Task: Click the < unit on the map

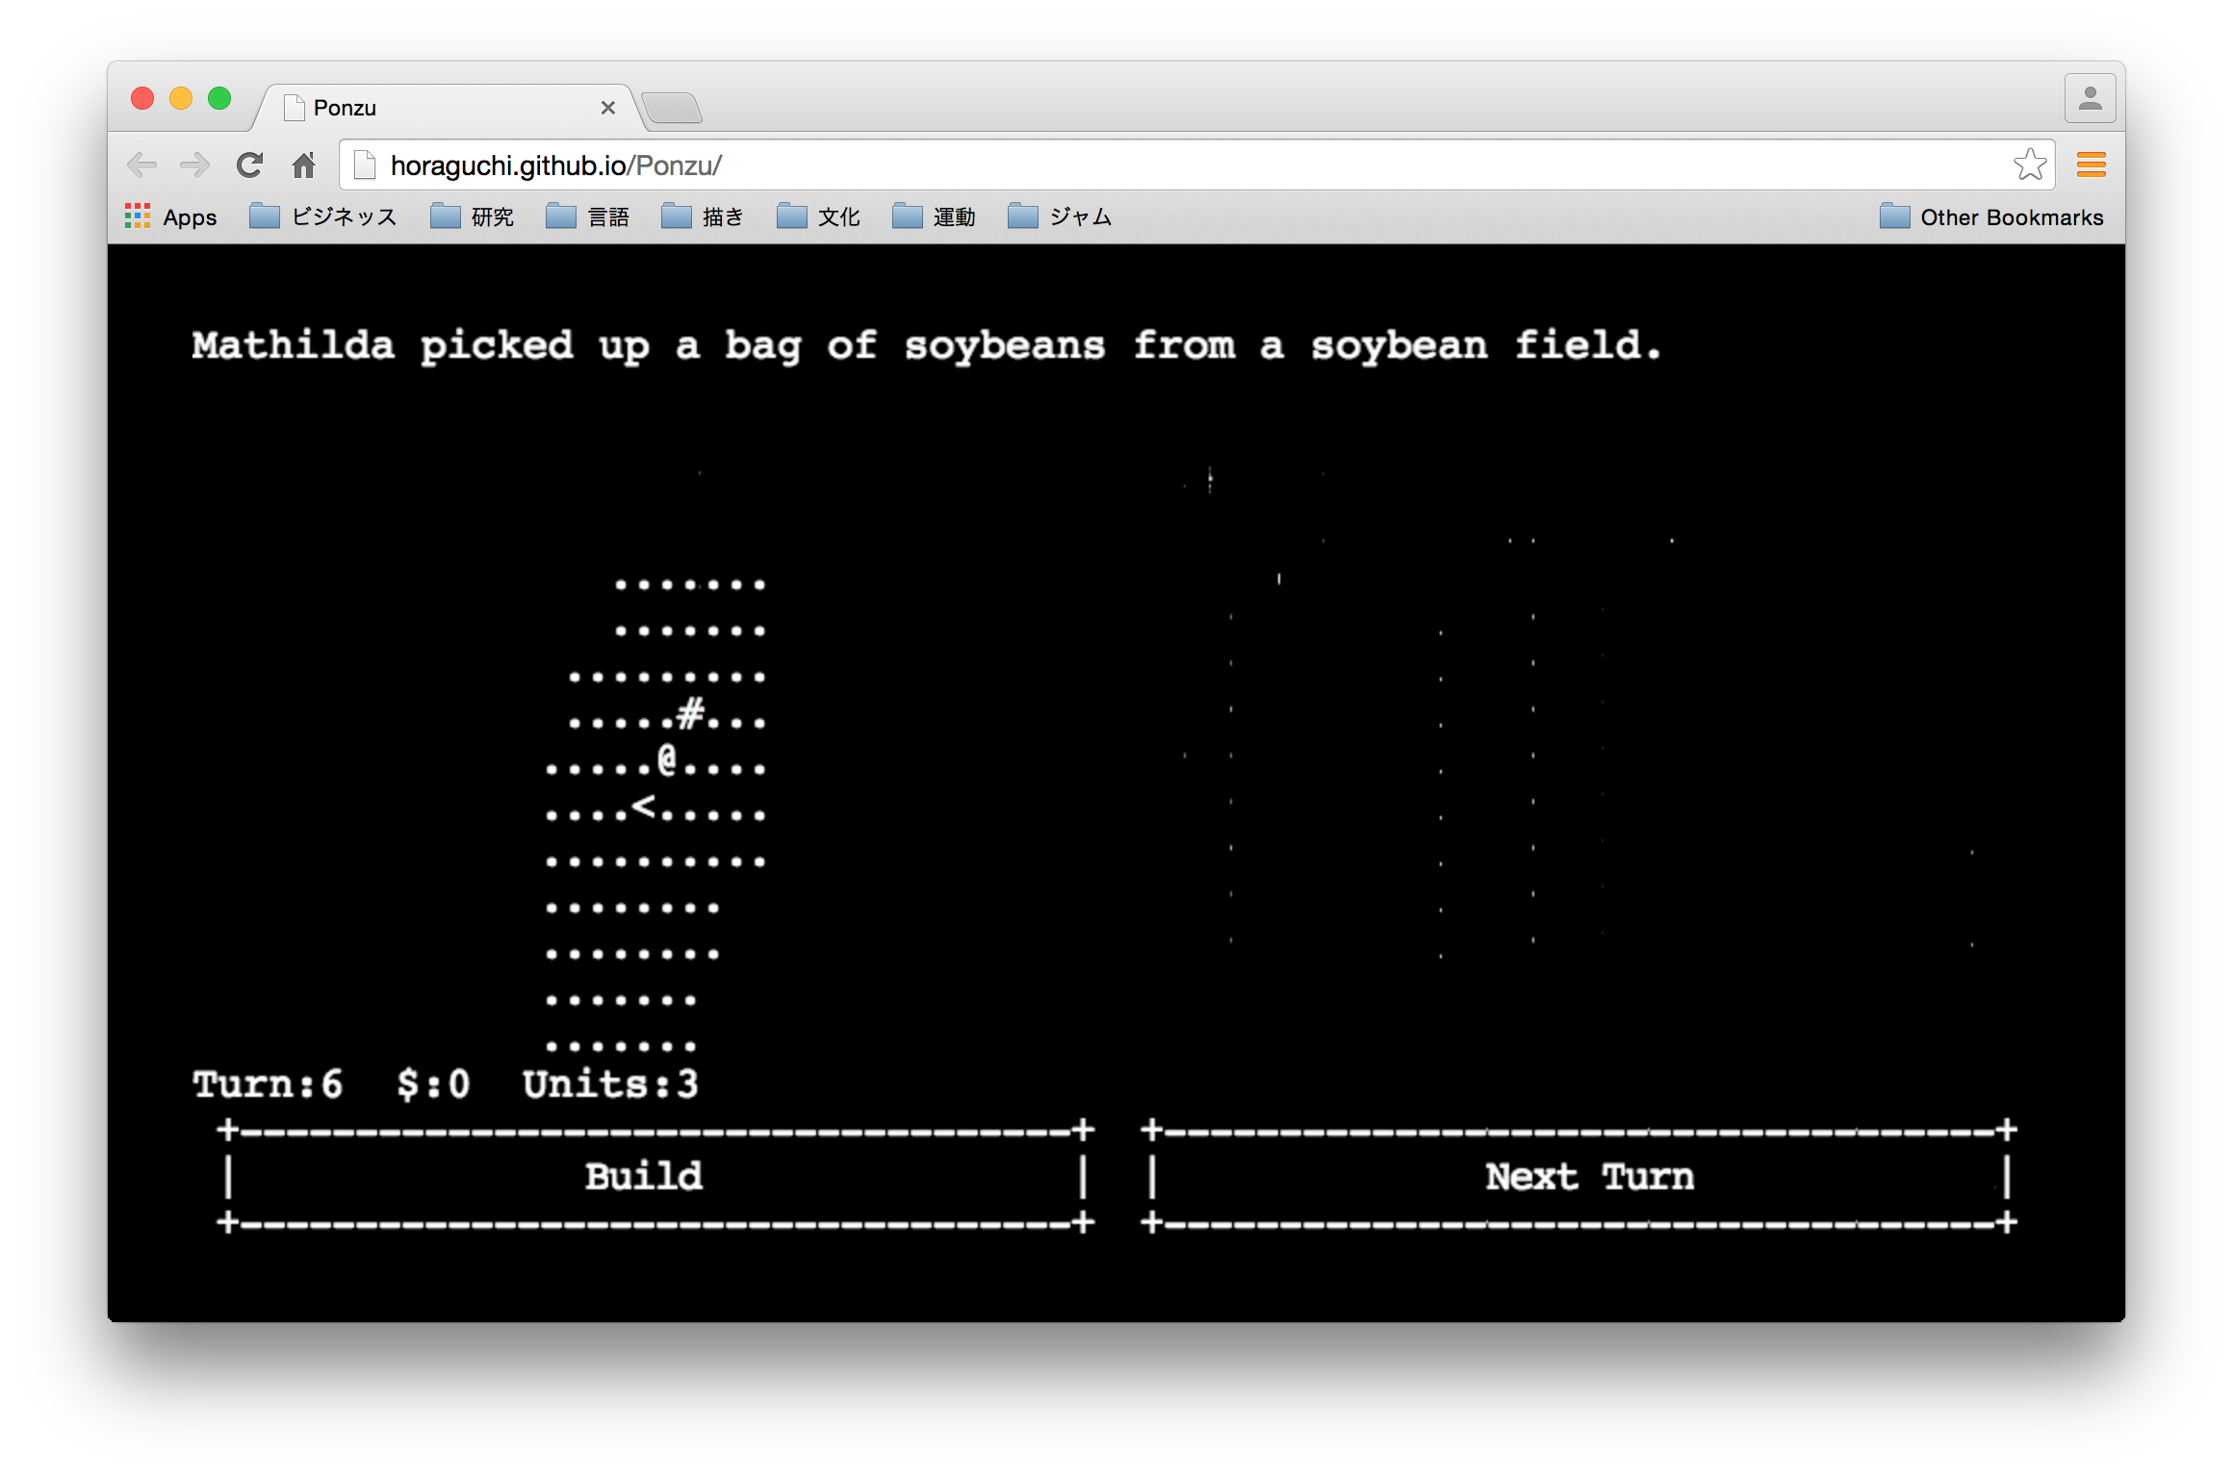Action: (x=643, y=806)
